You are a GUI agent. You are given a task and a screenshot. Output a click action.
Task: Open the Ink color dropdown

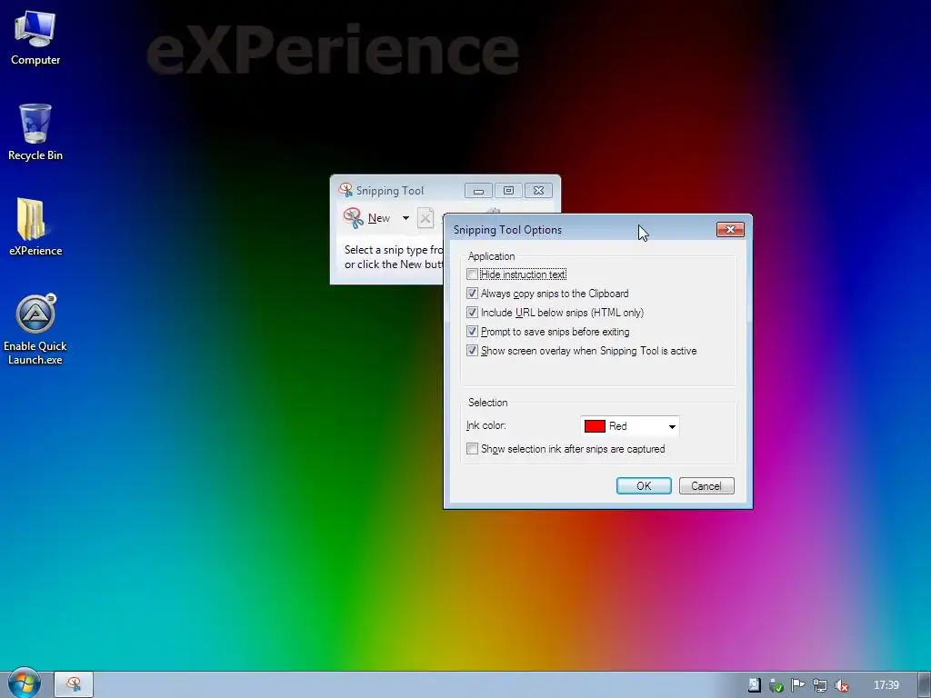pos(630,426)
